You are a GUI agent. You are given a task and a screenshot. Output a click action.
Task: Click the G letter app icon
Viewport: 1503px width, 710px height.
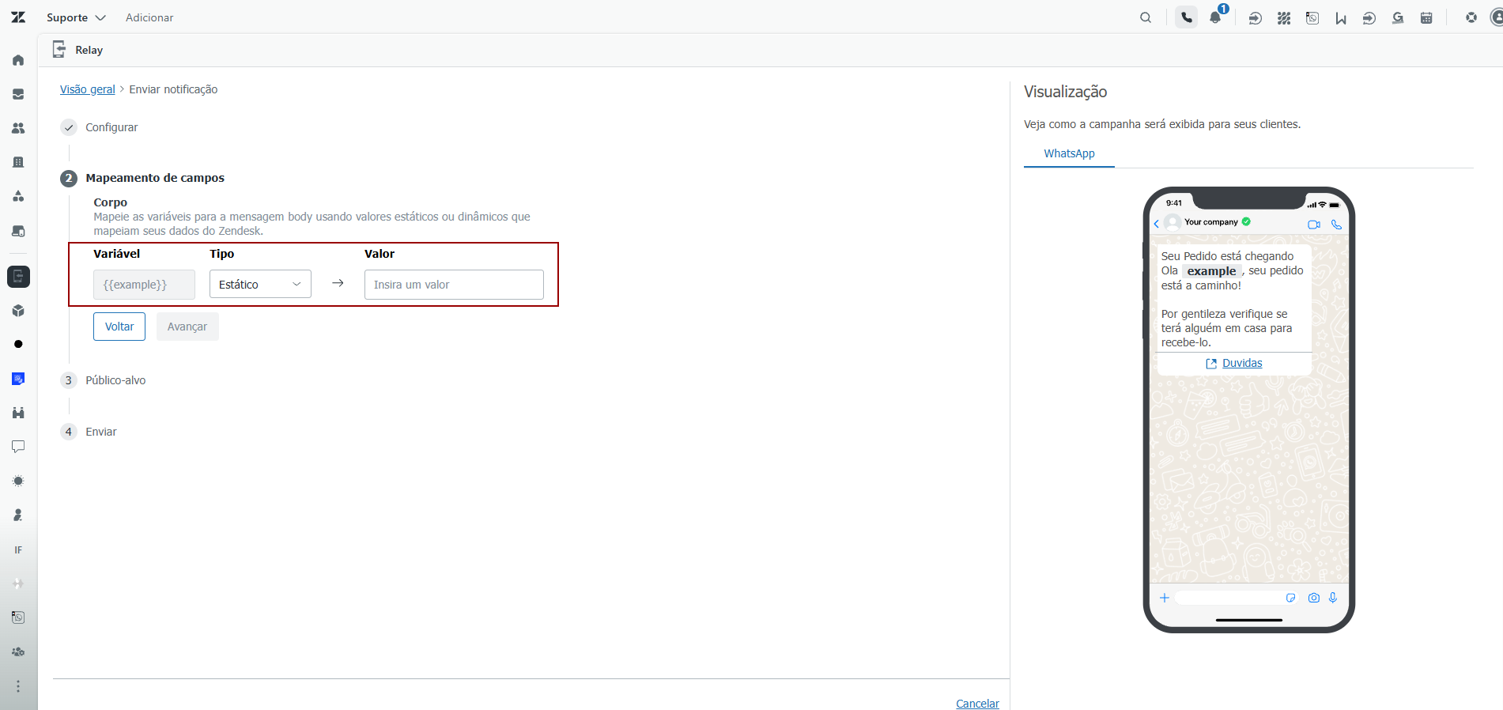[x=1398, y=18]
